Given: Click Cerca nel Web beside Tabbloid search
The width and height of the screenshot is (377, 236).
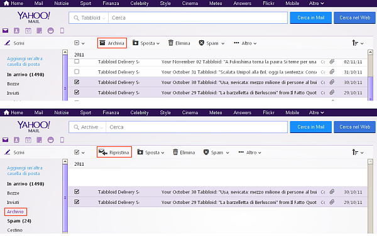Looking at the screenshot, I should [x=354, y=18].
